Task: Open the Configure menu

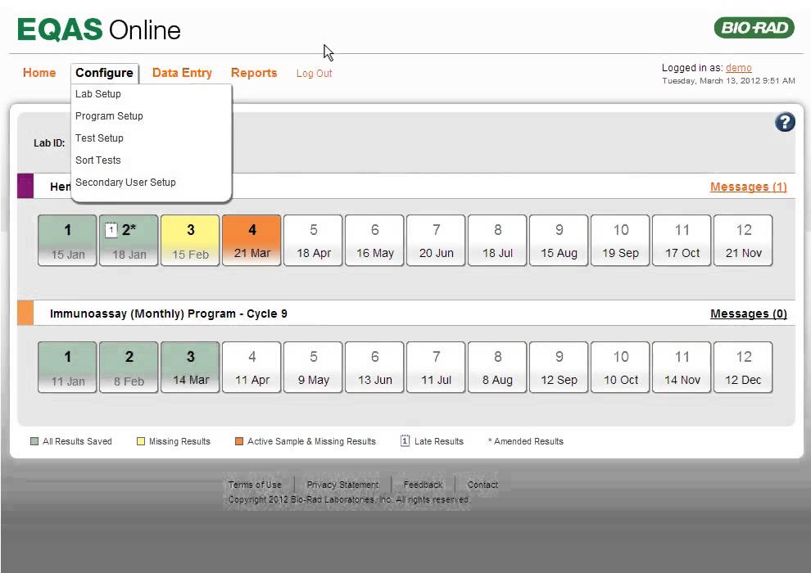Action: pyautogui.click(x=105, y=73)
